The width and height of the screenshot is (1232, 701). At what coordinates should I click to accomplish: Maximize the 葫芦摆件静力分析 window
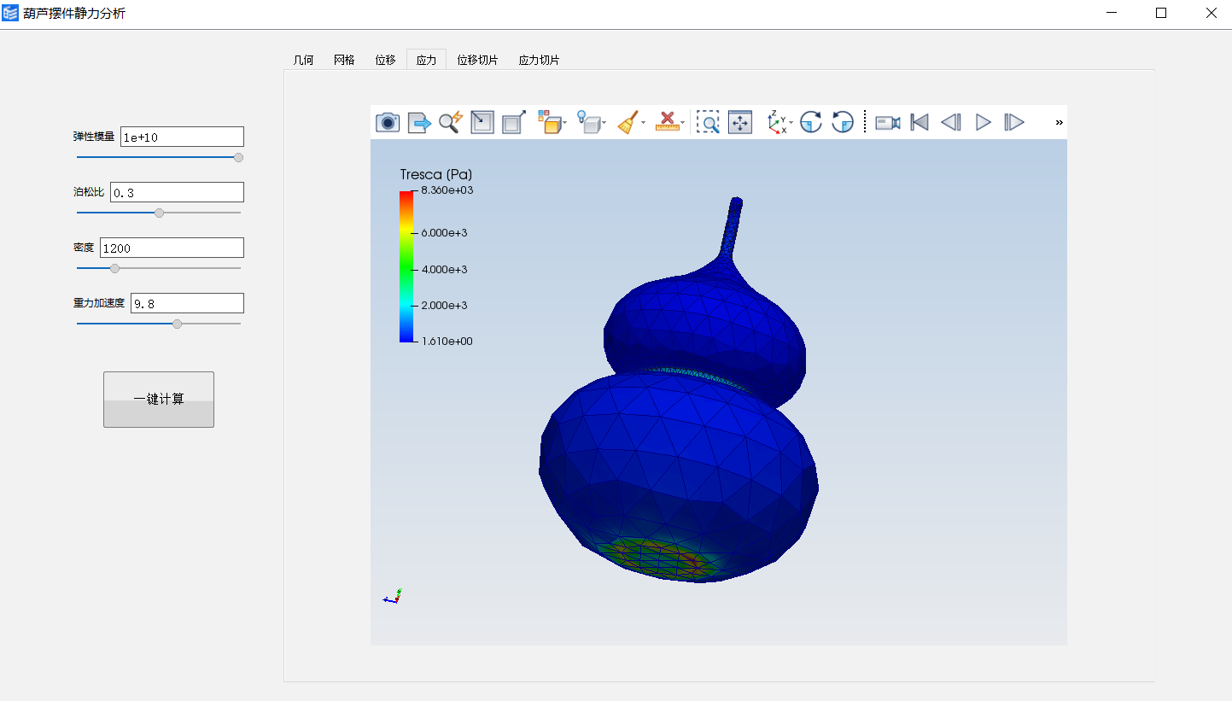coord(1161,13)
